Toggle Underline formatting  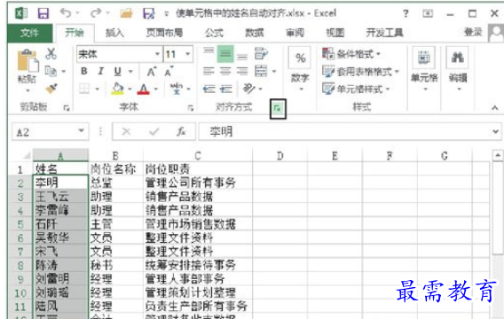point(118,71)
